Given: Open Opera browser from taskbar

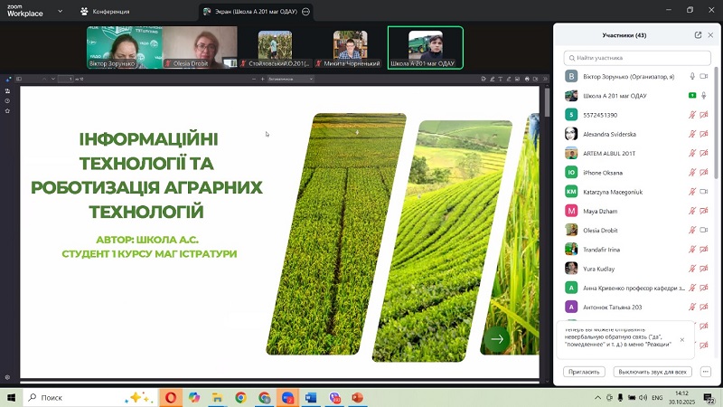Looking at the screenshot, I should [171, 397].
